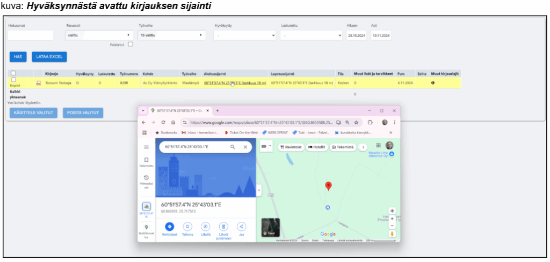Bookmark page with the star icon
The image size is (550, 262).
[356, 122]
